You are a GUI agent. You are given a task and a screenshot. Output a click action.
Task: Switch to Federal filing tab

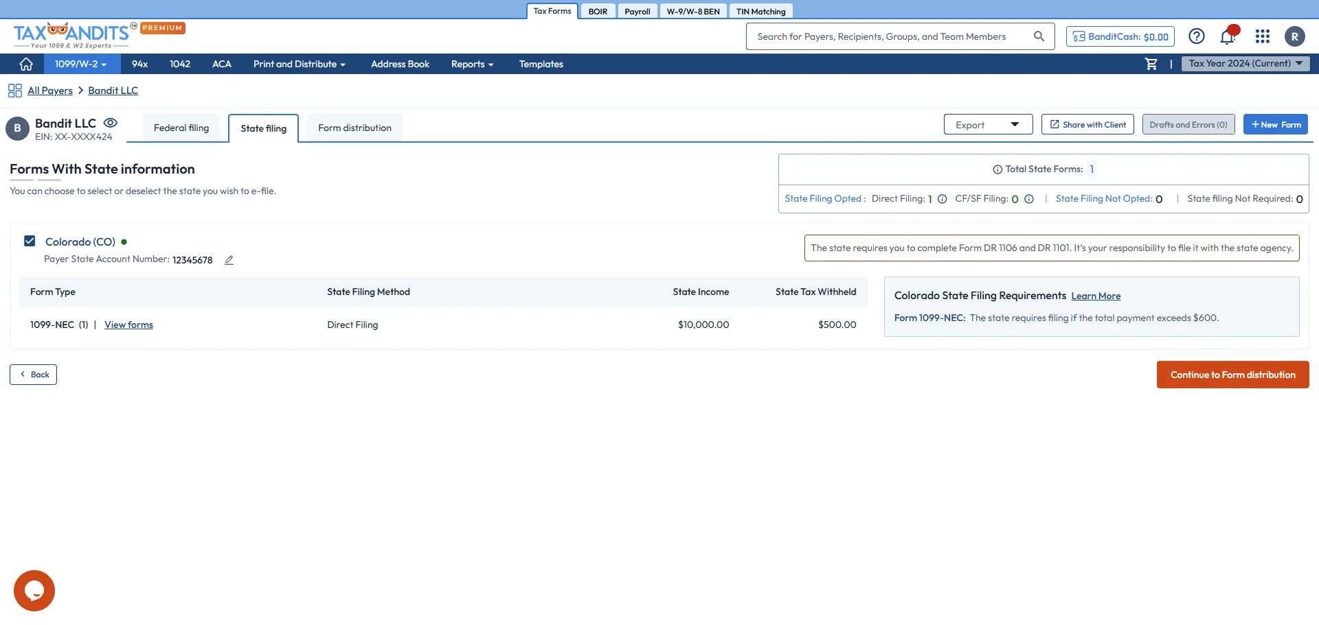(x=181, y=128)
